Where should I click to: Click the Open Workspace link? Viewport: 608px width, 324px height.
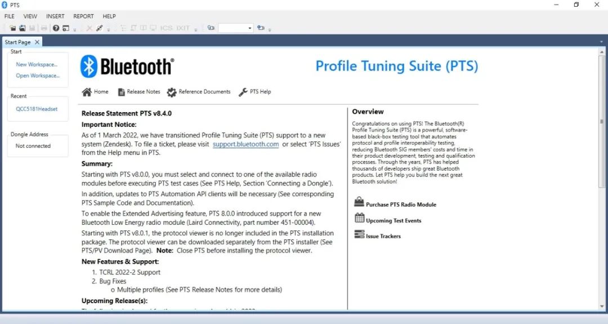click(x=38, y=76)
